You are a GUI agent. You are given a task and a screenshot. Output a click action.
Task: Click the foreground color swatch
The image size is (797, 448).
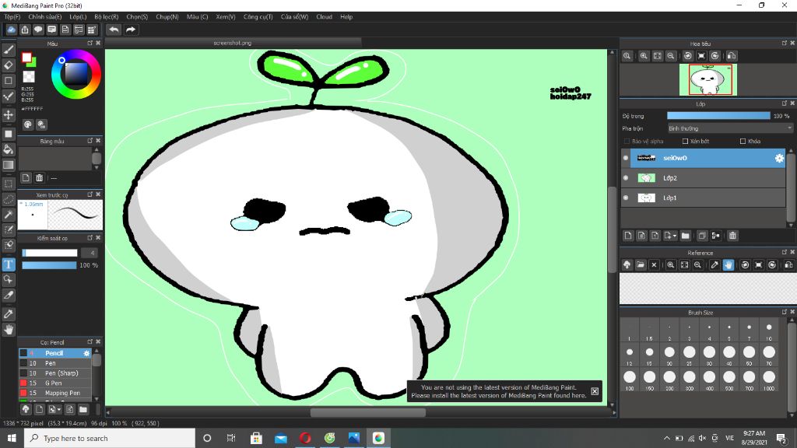[27, 58]
